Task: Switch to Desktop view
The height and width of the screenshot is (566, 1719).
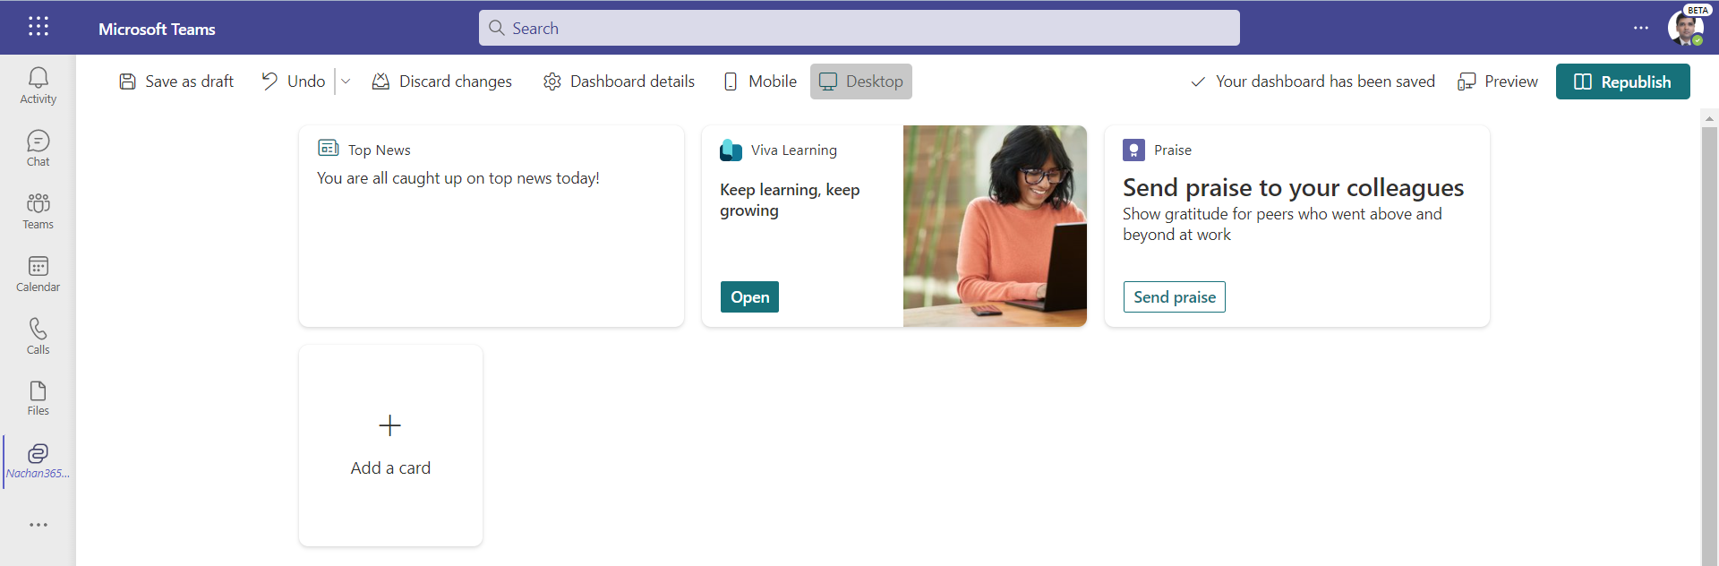Action: coord(860,81)
